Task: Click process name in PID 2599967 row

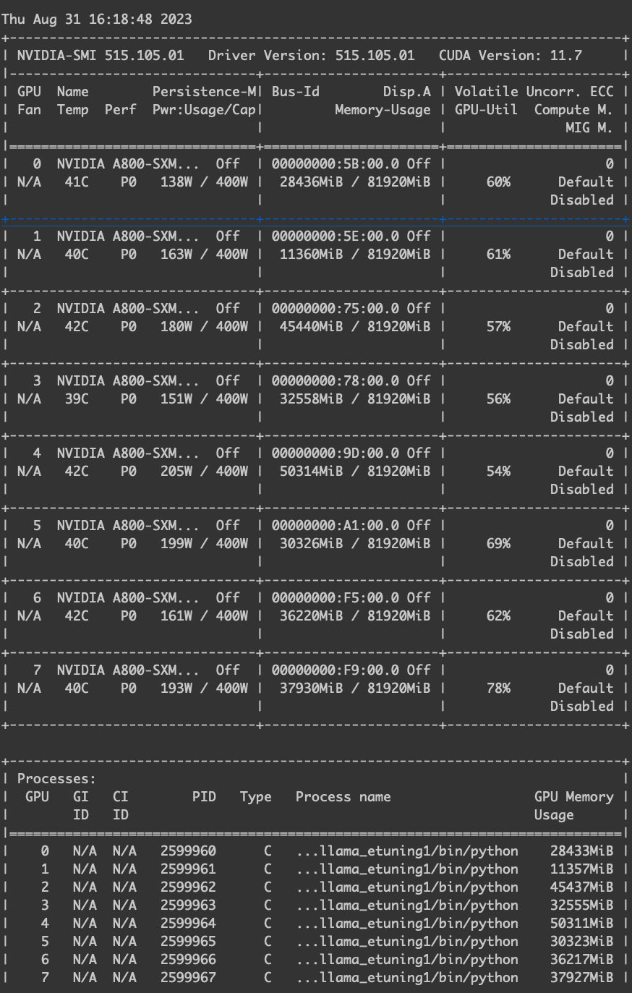Action: tap(407, 978)
